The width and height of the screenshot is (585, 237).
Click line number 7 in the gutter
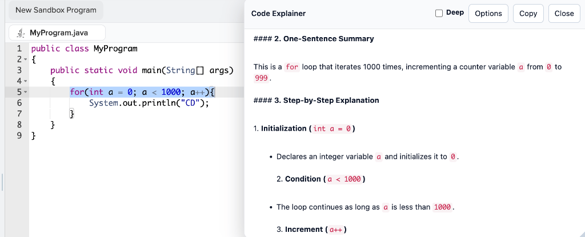coord(19,114)
